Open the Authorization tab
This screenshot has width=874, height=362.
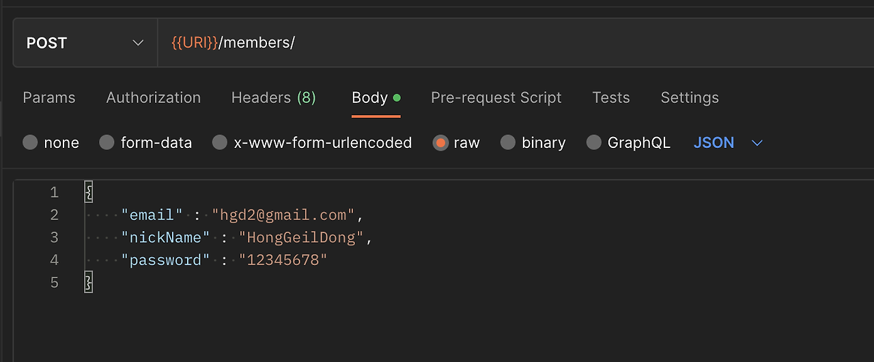[x=154, y=97]
